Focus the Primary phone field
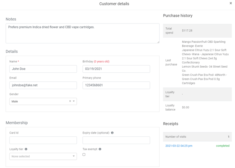The height and width of the screenshot is (168, 235). tap(116, 85)
